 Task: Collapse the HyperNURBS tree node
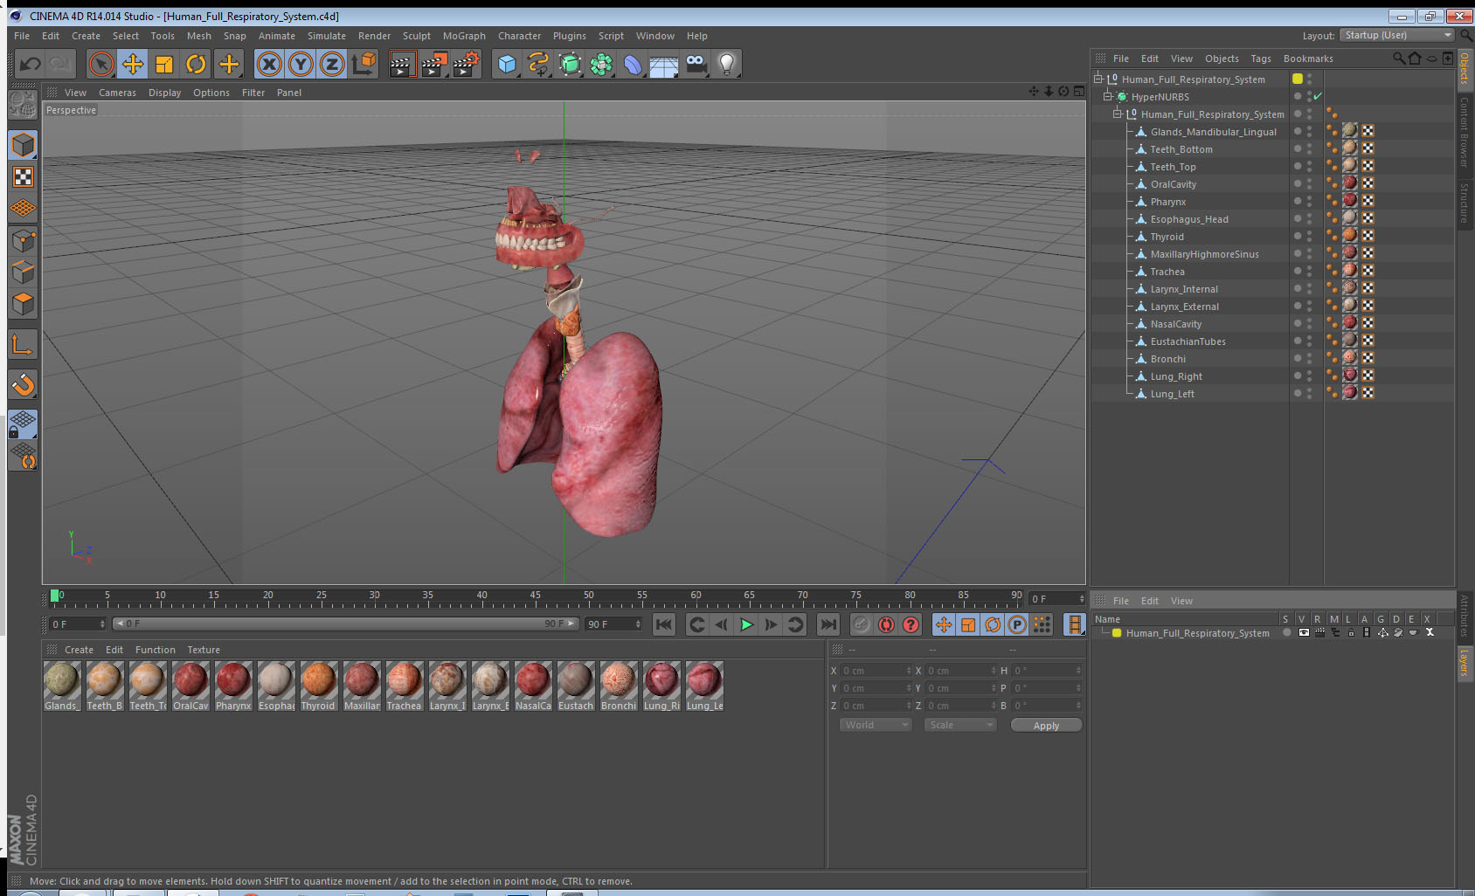pos(1108,96)
